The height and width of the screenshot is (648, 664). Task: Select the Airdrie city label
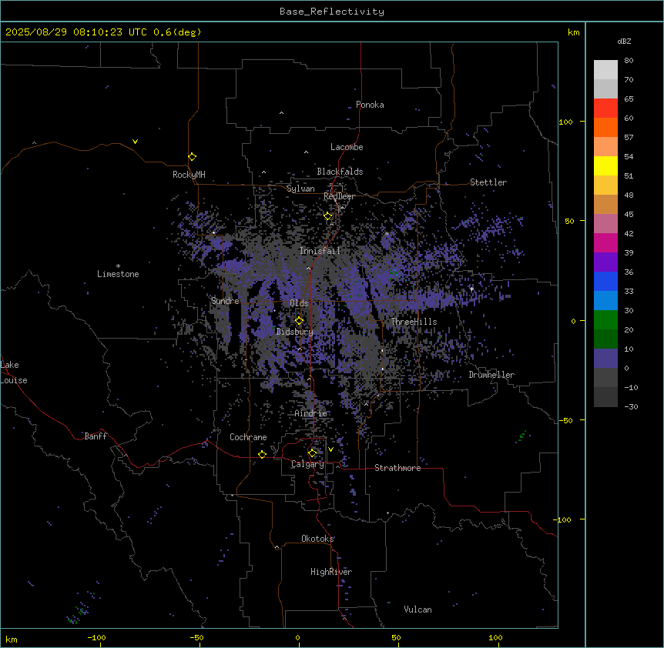311,413
